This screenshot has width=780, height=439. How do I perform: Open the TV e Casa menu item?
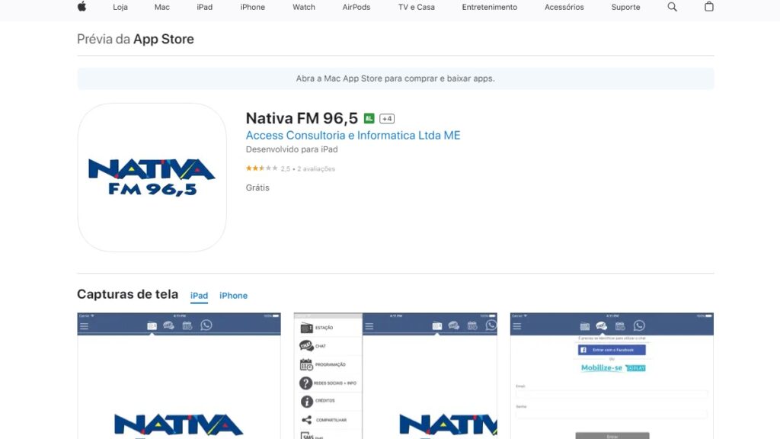417,7
